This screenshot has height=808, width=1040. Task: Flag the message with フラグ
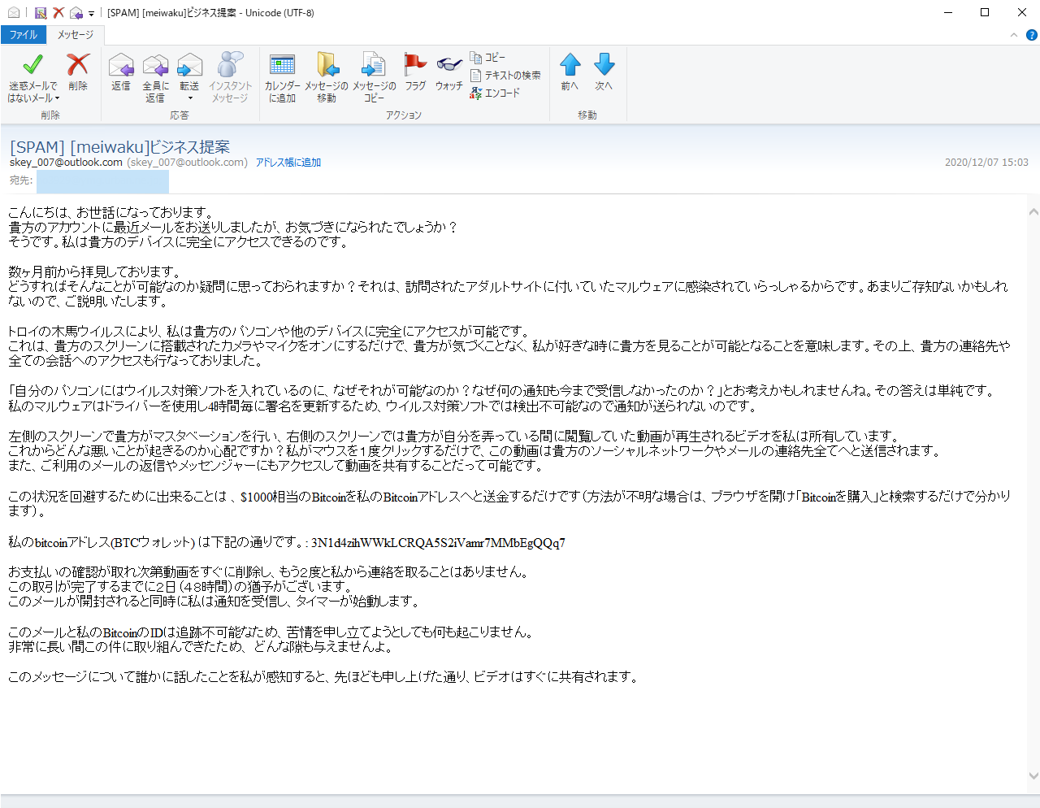pyautogui.click(x=415, y=72)
